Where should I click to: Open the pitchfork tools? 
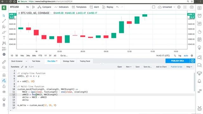4,27
